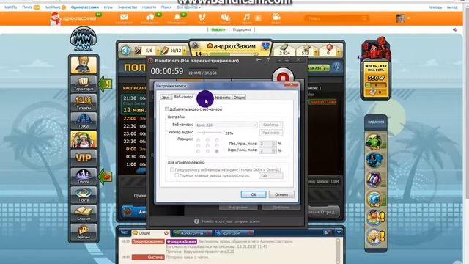469x264 pixels.
Task: Enable Добавлять видео с веб-камеры checkbox
Action: click(x=167, y=109)
